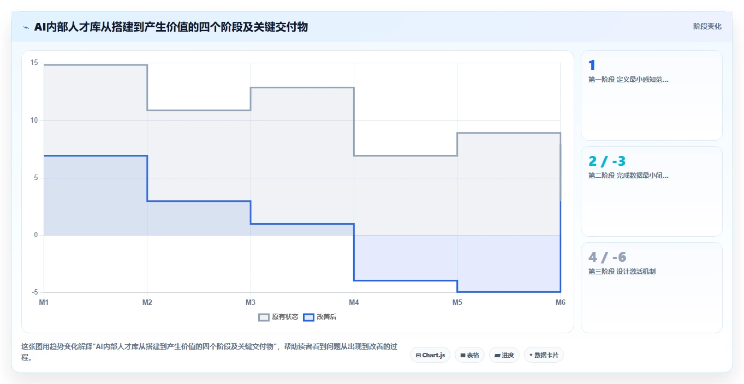Viewport: 744px width, 384px height.
Task: Select the 第一阶段 定义最小感知范 card
Action: (652, 95)
